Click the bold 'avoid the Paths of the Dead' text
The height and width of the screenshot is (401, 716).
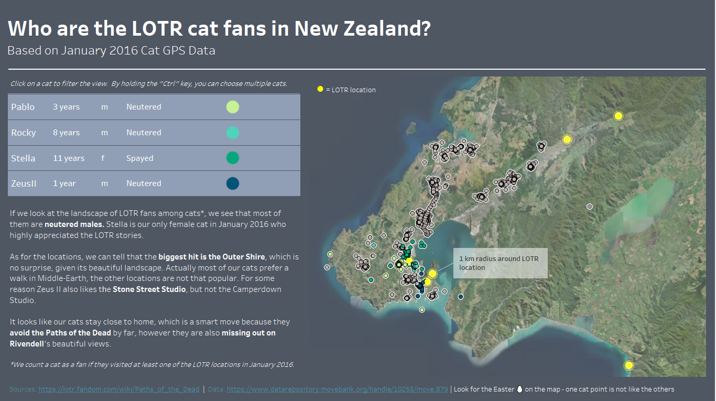tap(60, 333)
